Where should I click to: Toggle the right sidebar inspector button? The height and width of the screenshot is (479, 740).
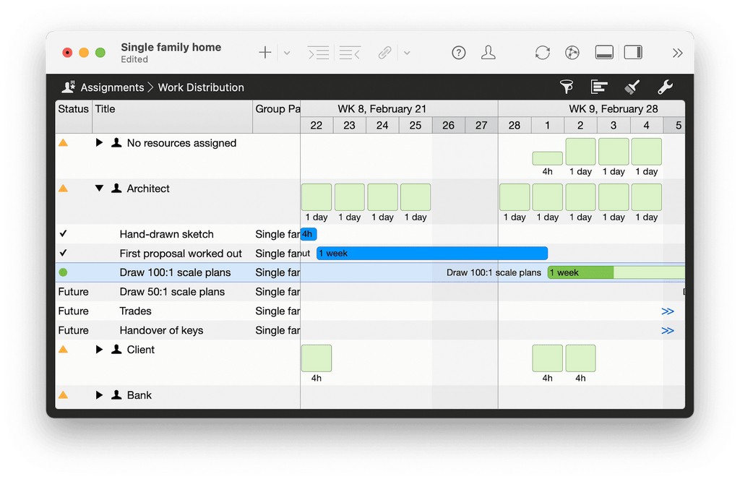633,53
